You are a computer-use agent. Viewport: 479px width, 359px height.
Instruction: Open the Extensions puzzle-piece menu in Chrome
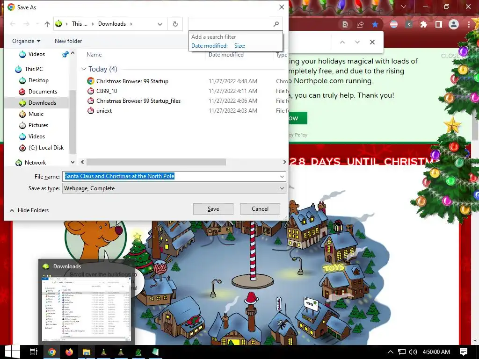tap(424, 24)
